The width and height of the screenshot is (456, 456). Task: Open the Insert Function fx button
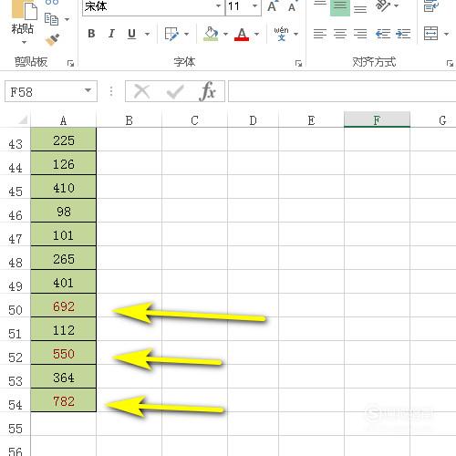(x=207, y=91)
